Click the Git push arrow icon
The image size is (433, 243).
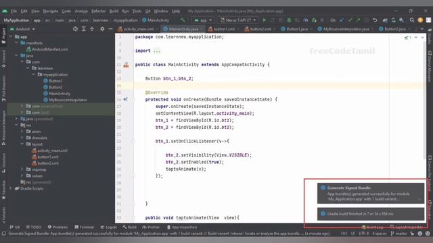click(358, 20)
